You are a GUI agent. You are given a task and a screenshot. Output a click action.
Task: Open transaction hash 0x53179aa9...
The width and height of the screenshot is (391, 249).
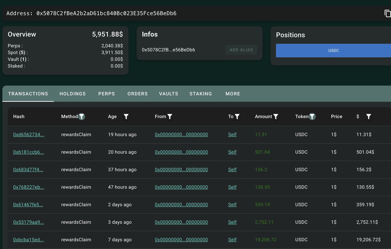coord(29,222)
